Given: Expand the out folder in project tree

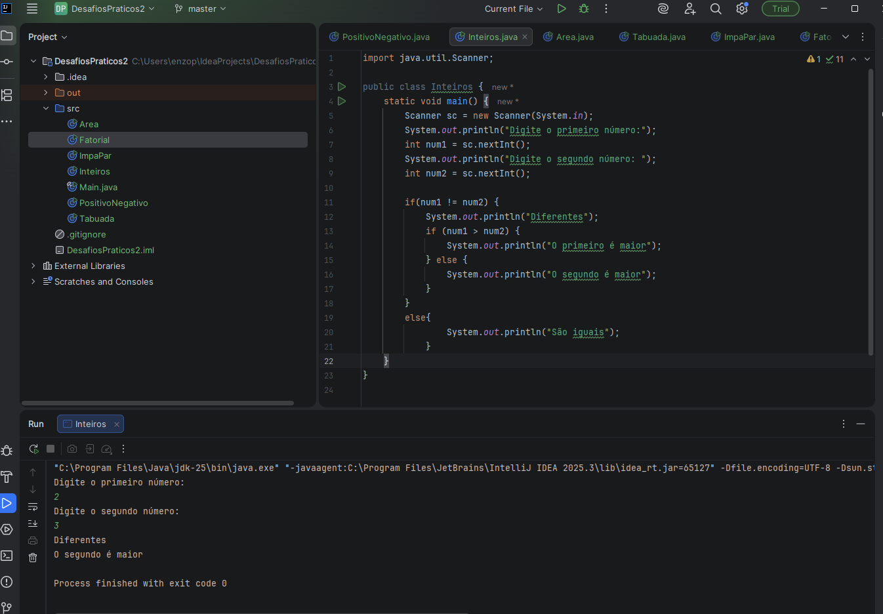Looking at the screenshot, I should pos(46,92).
